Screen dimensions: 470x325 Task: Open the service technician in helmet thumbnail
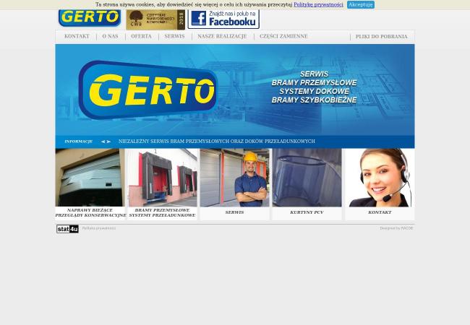[235, 178]
